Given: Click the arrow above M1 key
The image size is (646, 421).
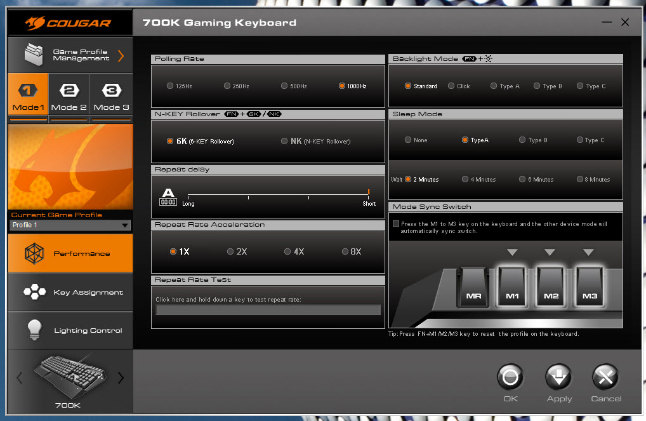Looking at the screenshot, I should 512,252.
